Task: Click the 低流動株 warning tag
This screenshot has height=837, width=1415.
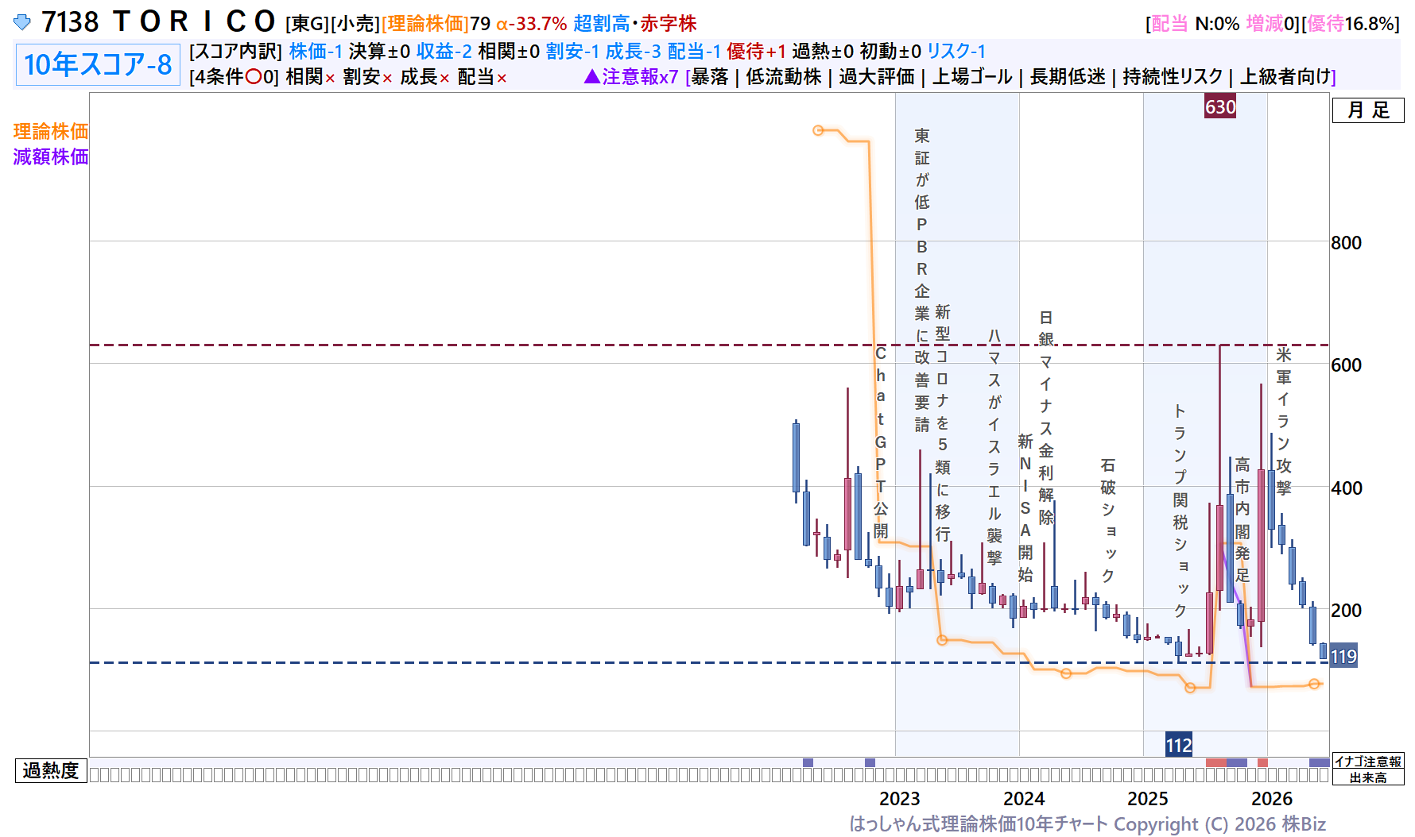Action: pos(784,77)
